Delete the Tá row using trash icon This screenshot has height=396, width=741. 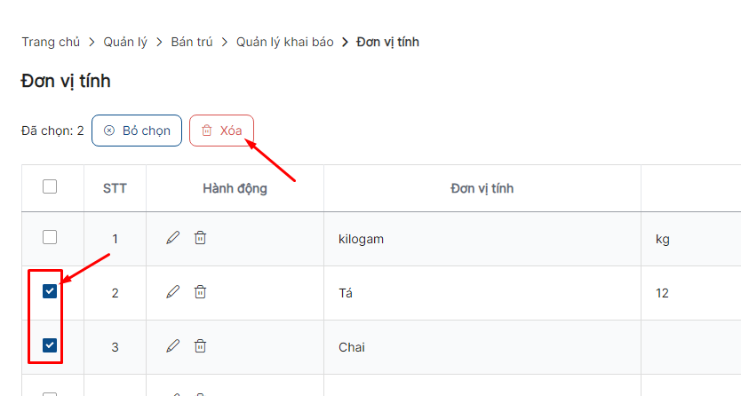tap(201, 292)
